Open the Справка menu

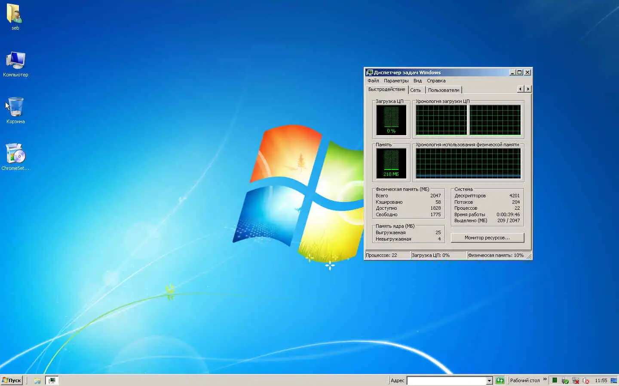436,81
